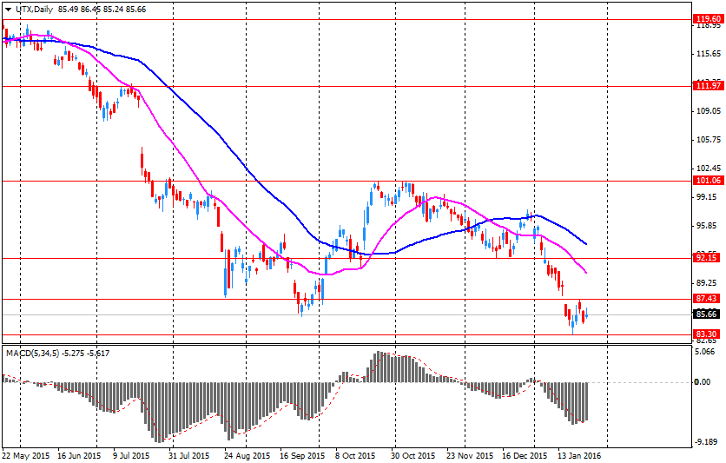The height and width of the screenshot is (463, 726).
Task: Click the red 111.97 price level label
Action: pyautogui.click(x=709, y=86)
